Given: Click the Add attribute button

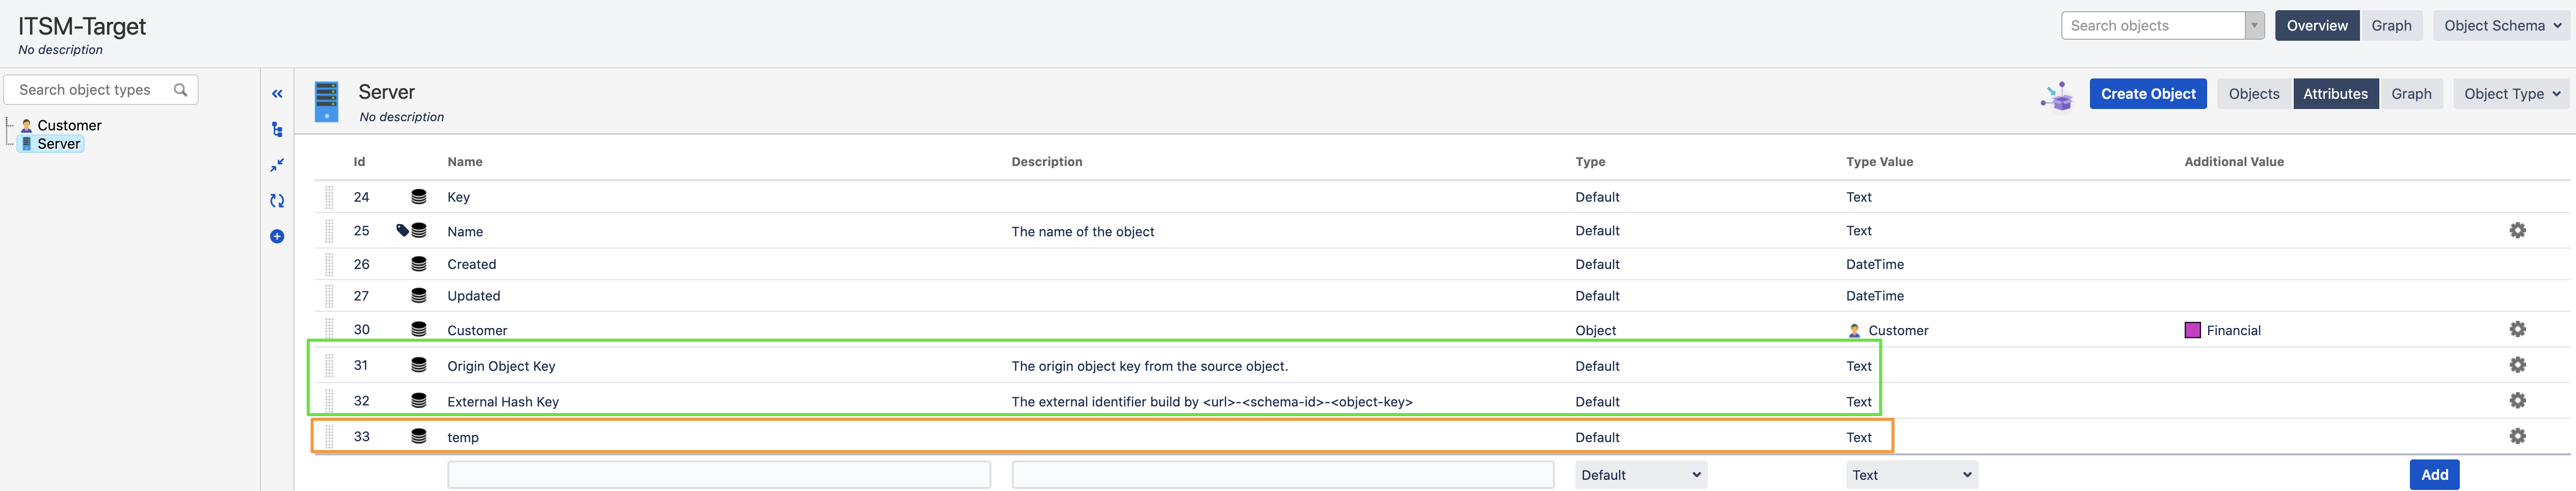Looking at the screenshot, I should pos(2434,475).
